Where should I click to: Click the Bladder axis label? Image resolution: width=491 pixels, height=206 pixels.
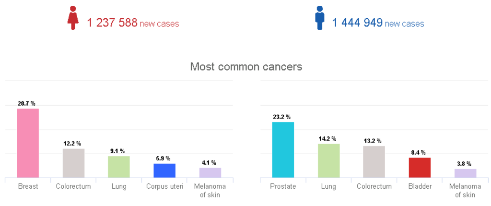420,187
